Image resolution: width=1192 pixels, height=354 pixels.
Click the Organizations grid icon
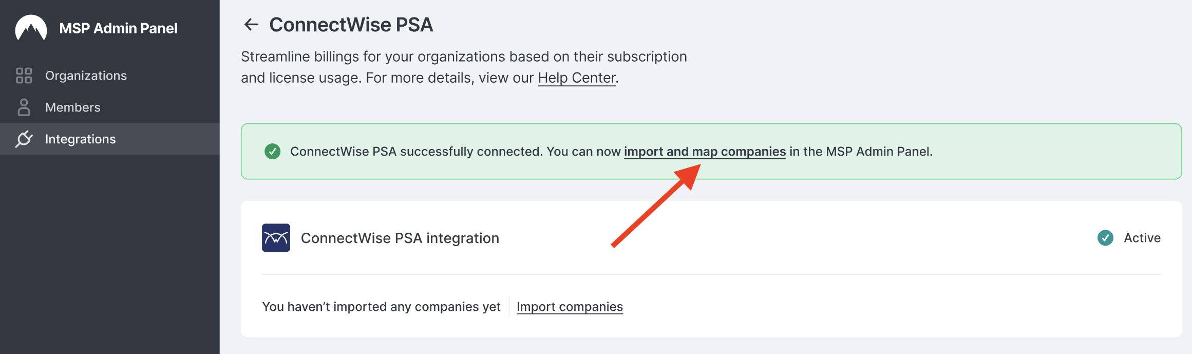pos(24,76)
